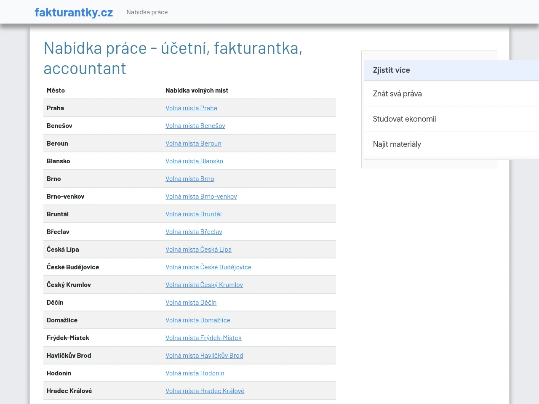Select the Blansko city name cell
Viewport: 539px width, 404px height.
click(x=103, y=161)
